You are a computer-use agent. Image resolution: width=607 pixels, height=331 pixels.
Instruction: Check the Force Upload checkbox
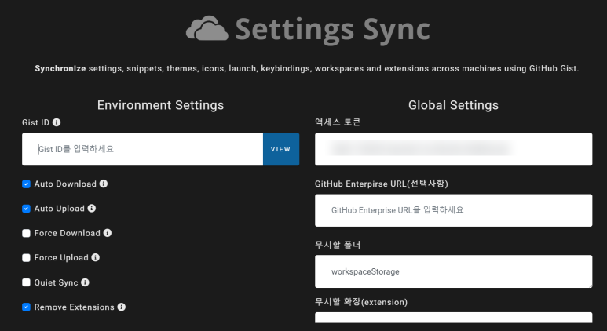pos(26,258)
